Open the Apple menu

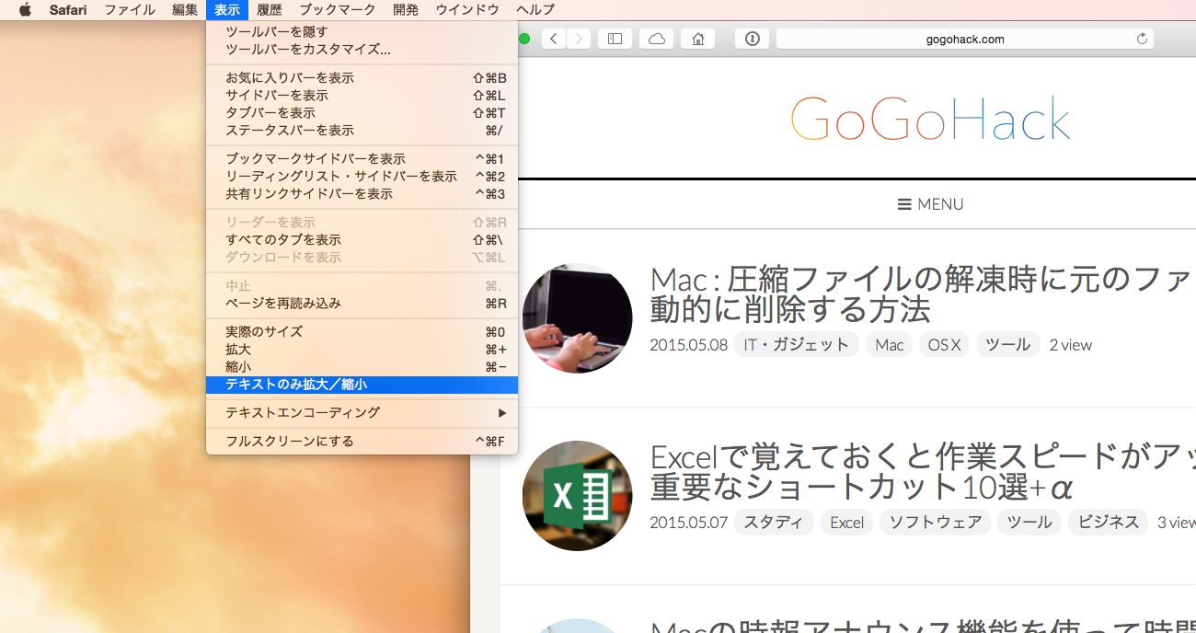(x=25, y=10)
